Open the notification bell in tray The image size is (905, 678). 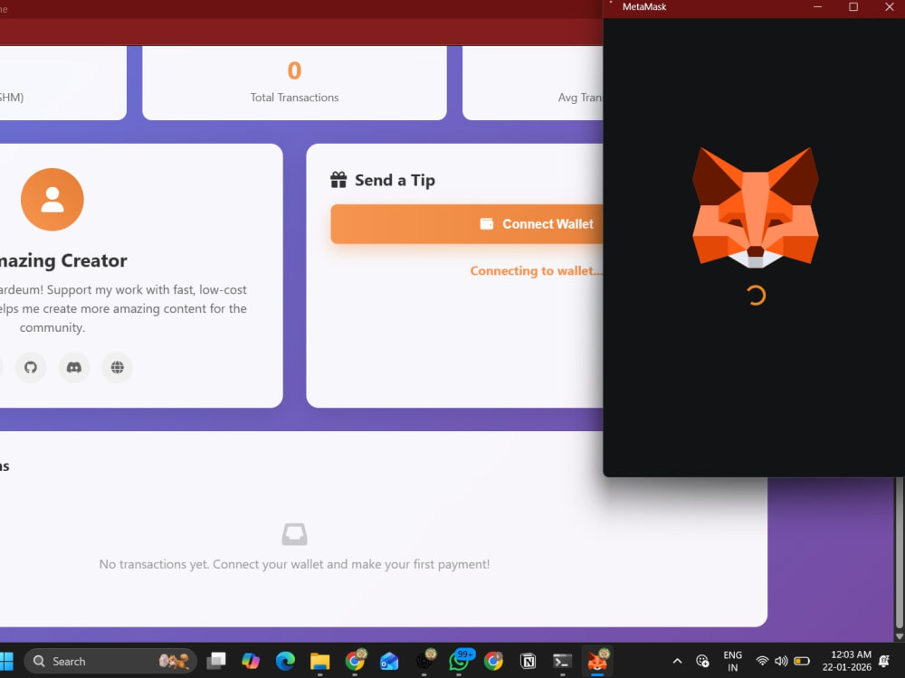[884, 661]
